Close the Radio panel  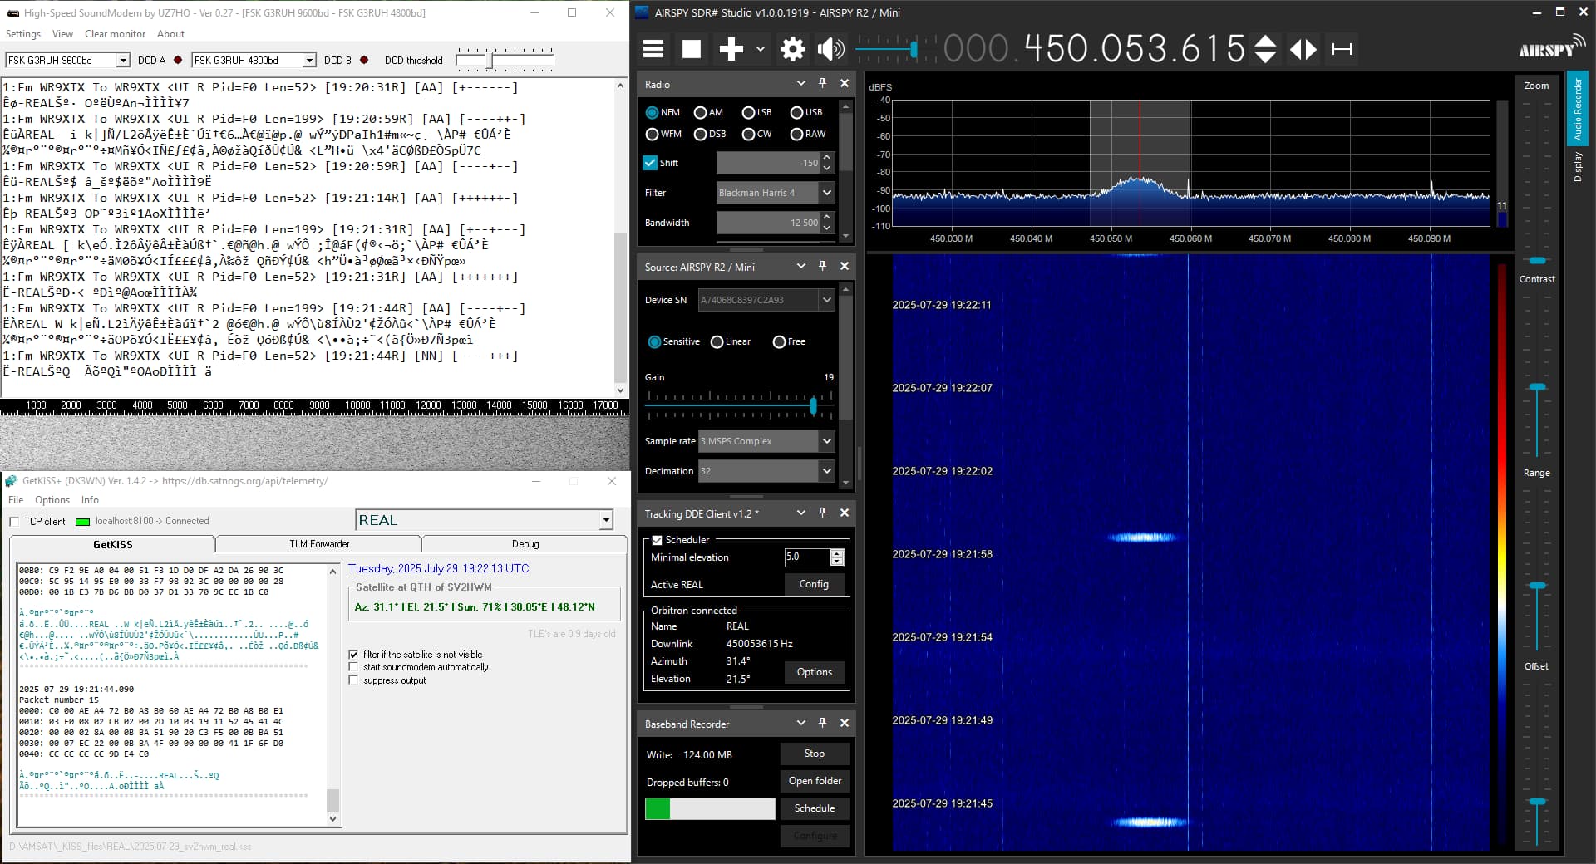click(844, 83)
